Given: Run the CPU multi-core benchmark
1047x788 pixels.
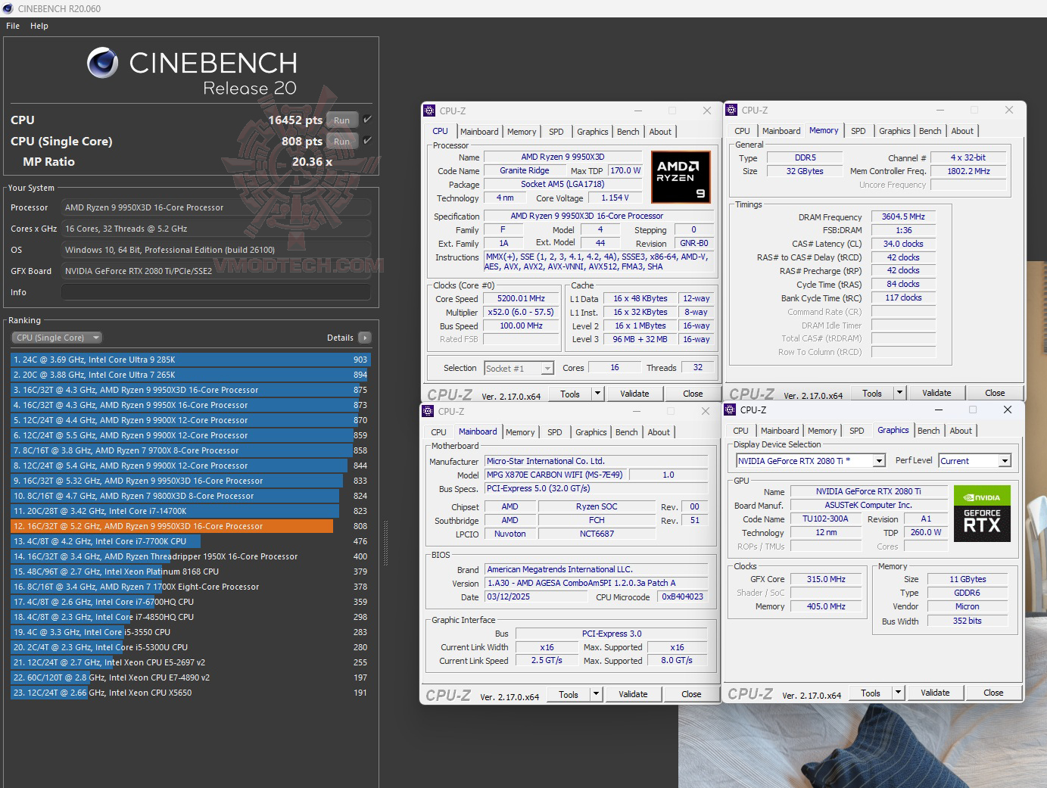Looking at the screenshot, I should (342, 120).
